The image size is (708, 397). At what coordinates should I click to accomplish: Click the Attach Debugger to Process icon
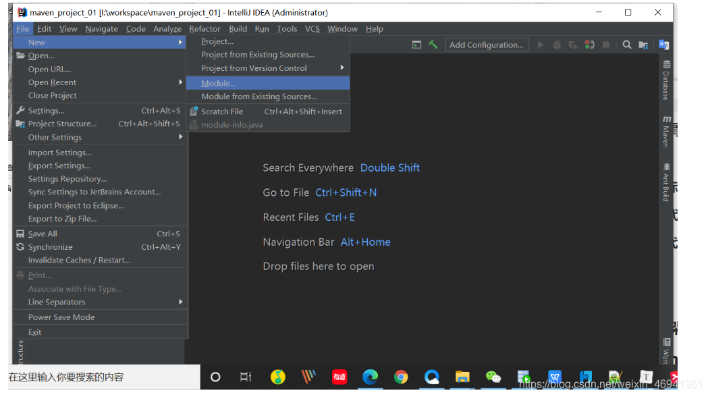(589, 45)
